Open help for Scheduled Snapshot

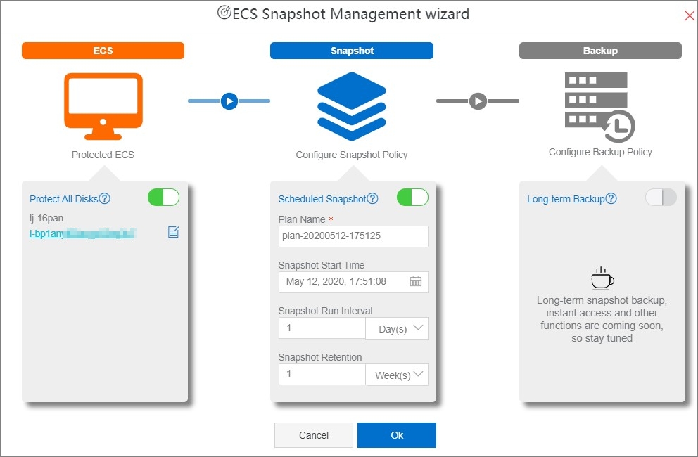(x=373, y=198)
